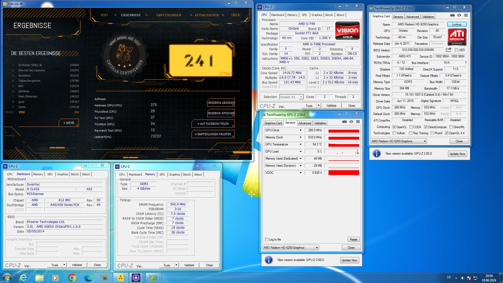
Task: Toggle the OpenCL checkbox
Action: [x=394, y=127]
